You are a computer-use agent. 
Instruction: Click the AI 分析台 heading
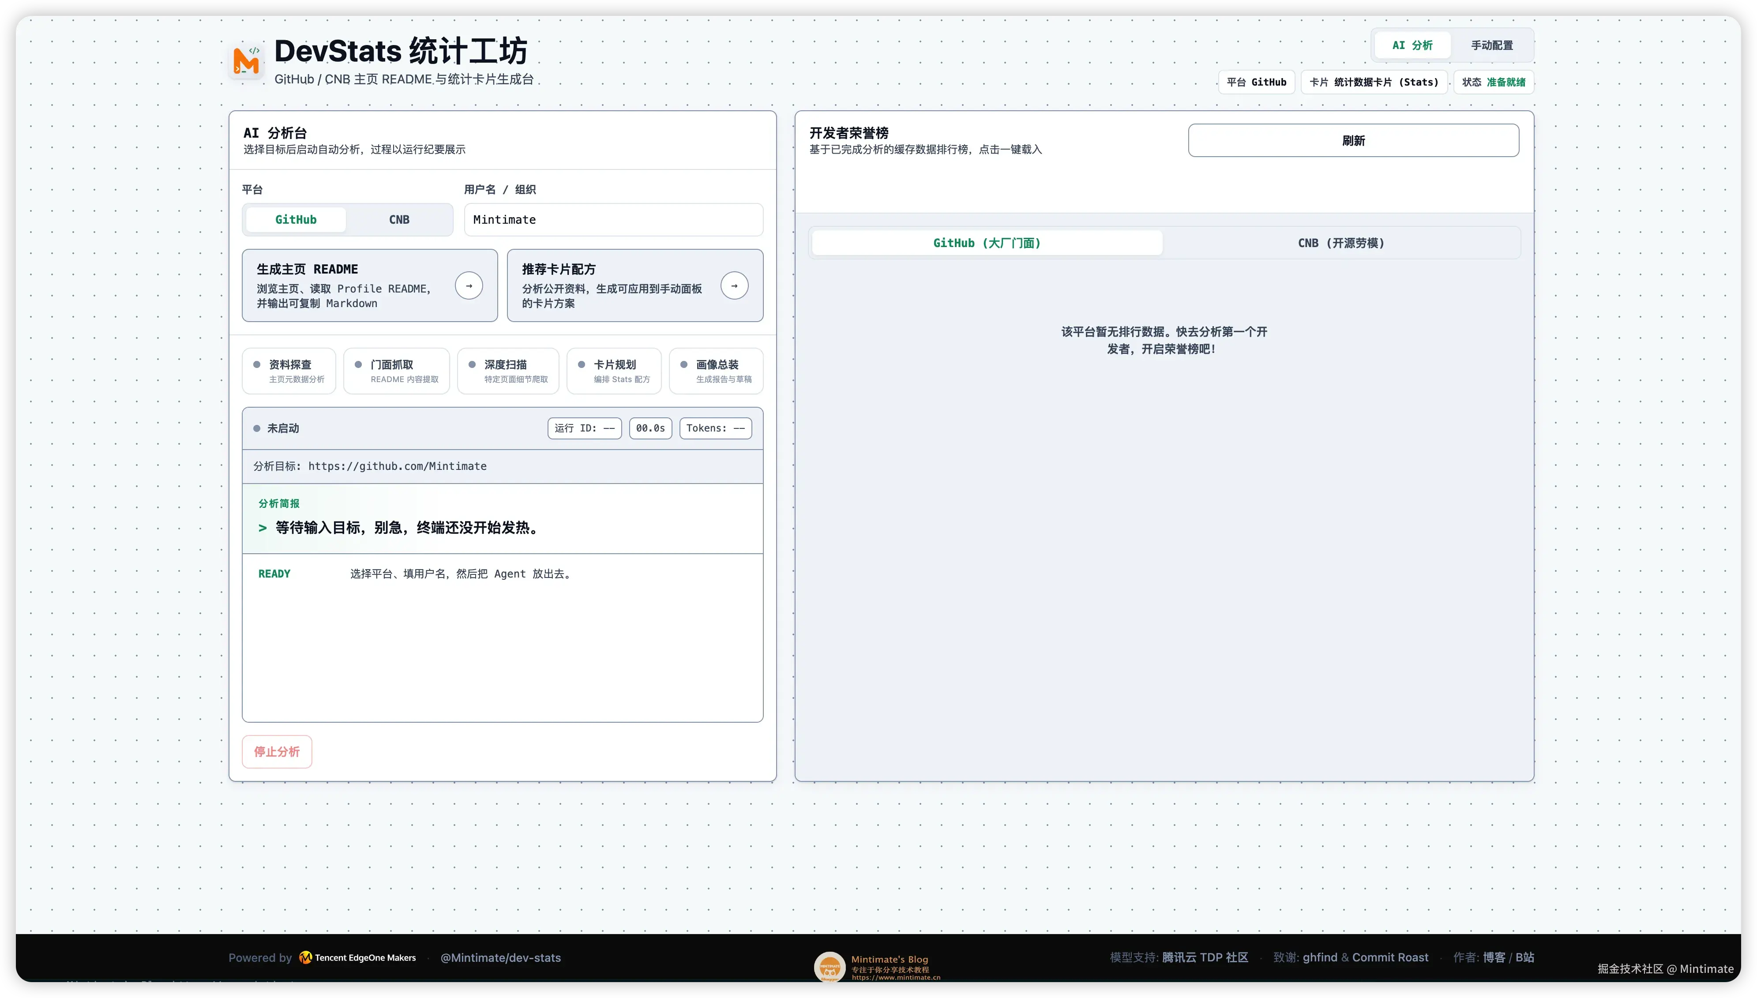point(275,133)
